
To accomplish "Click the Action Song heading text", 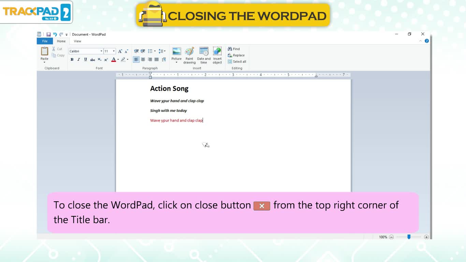I will coord(169,89).
